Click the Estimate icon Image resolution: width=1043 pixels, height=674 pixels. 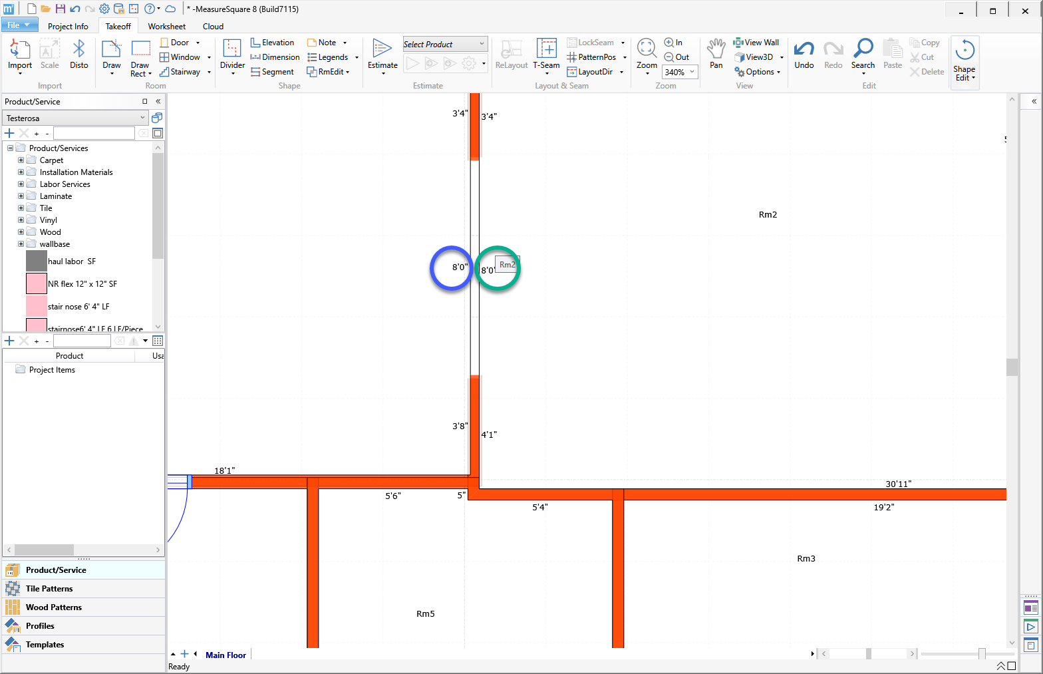point(382,49)
